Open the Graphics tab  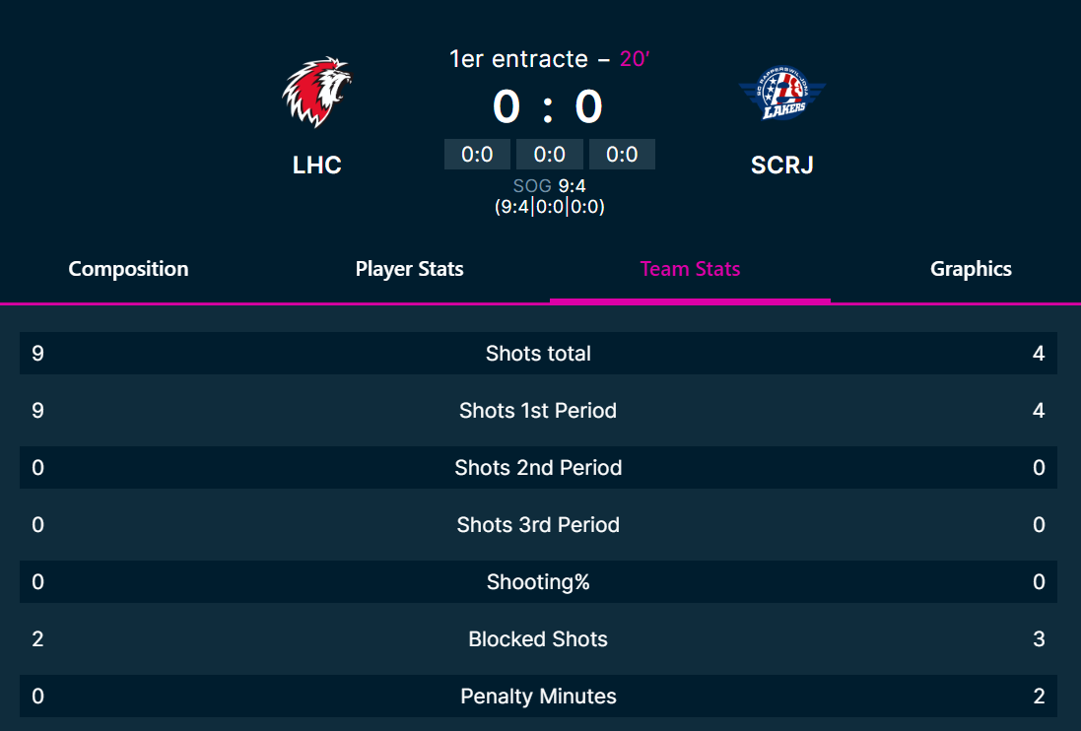tap(971, 268)
